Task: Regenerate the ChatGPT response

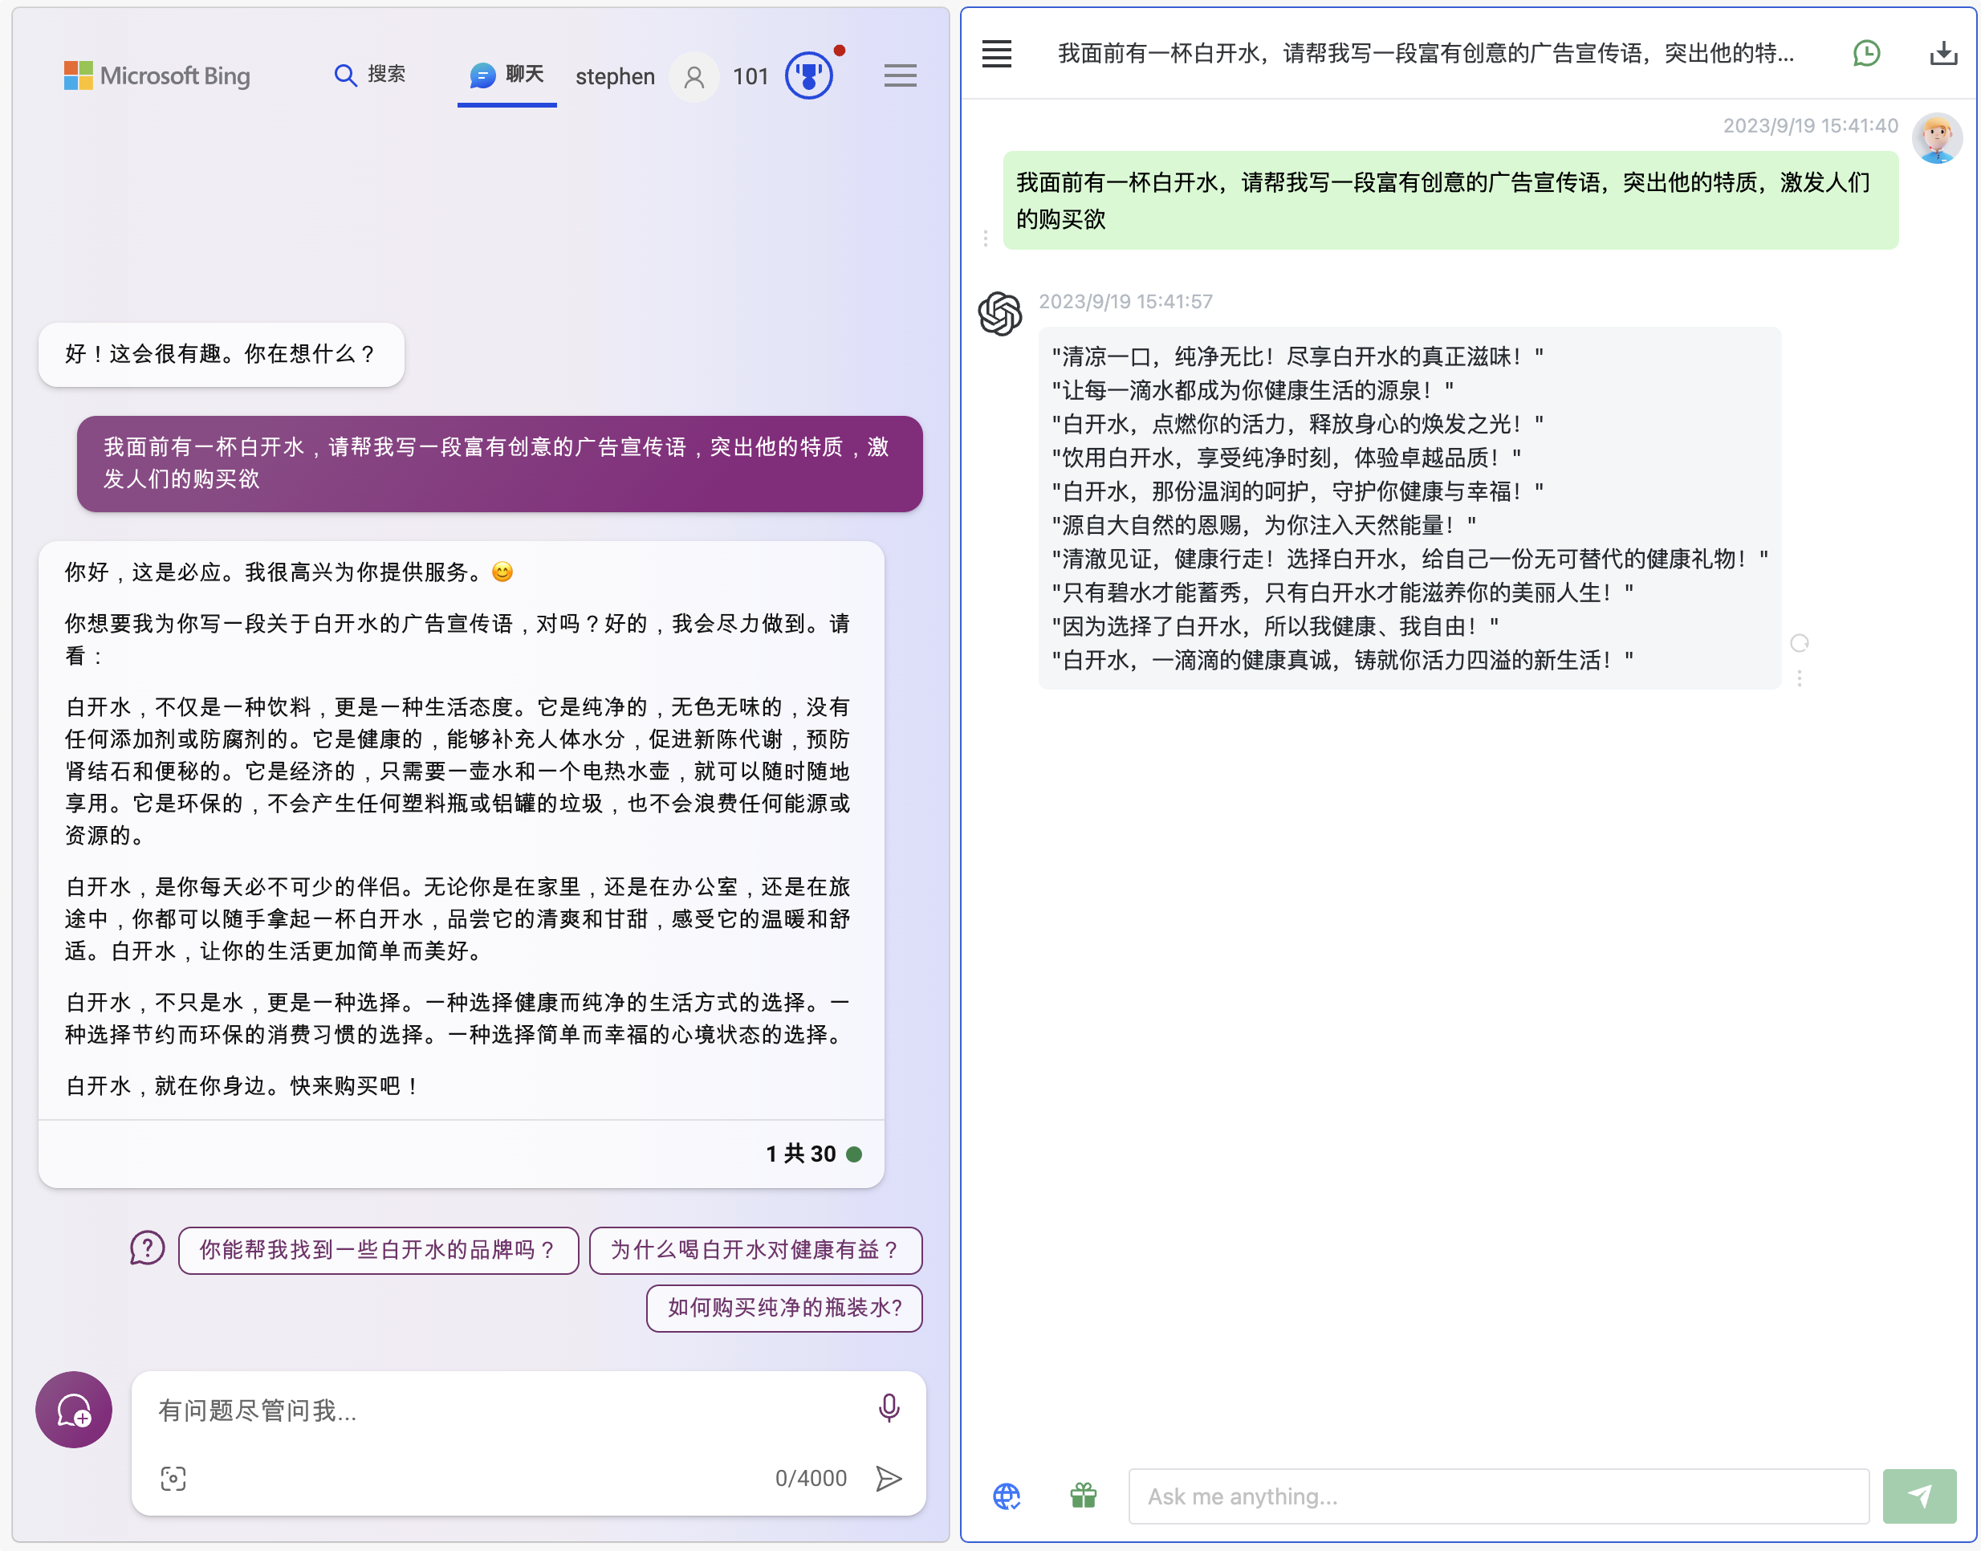Action: [1800, 643]
